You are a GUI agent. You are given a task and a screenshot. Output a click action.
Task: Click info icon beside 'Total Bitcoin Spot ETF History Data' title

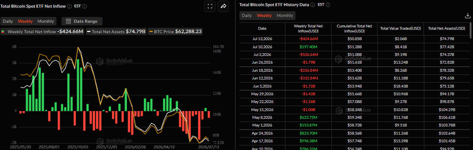coord(313,5)
